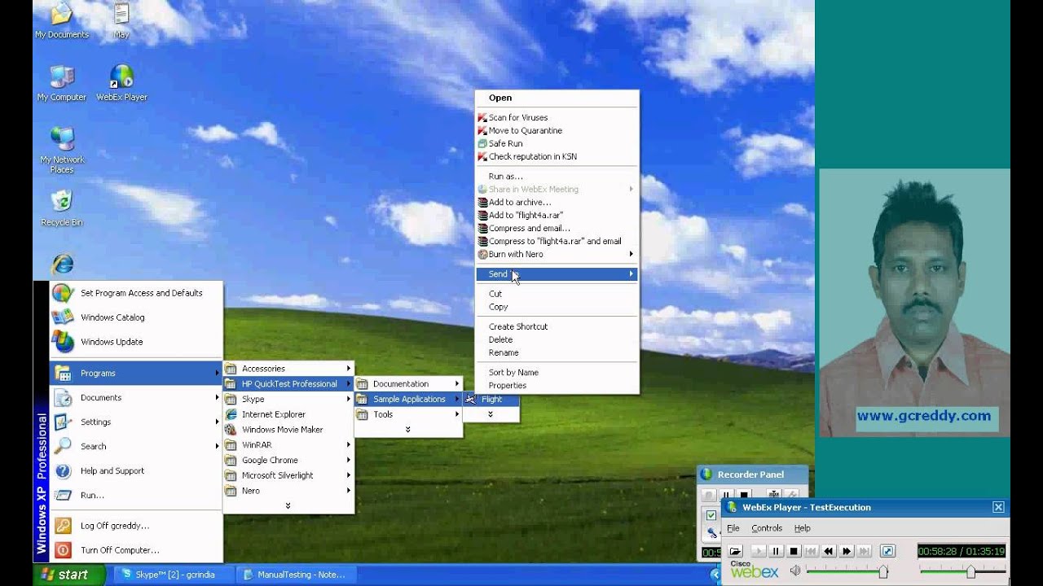This screenshot has height=586, width=1043.
Task: Click the stop button in Recorder Panel
Action: pyautogui.click(x=744, y=494)
